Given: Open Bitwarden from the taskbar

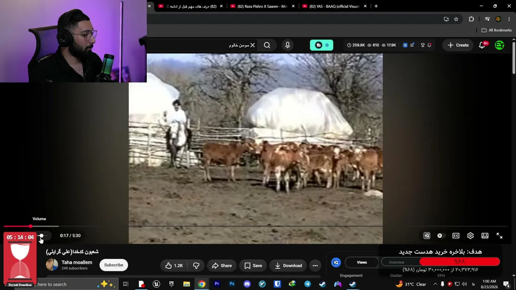Looking at the screenshot, I should tap(277, 284).
